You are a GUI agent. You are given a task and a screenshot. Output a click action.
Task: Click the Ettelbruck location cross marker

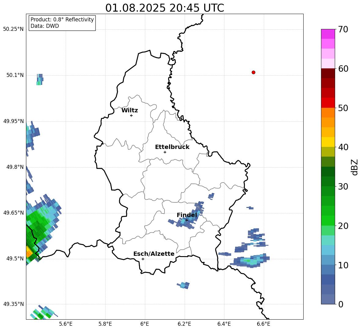pos(165,152)
